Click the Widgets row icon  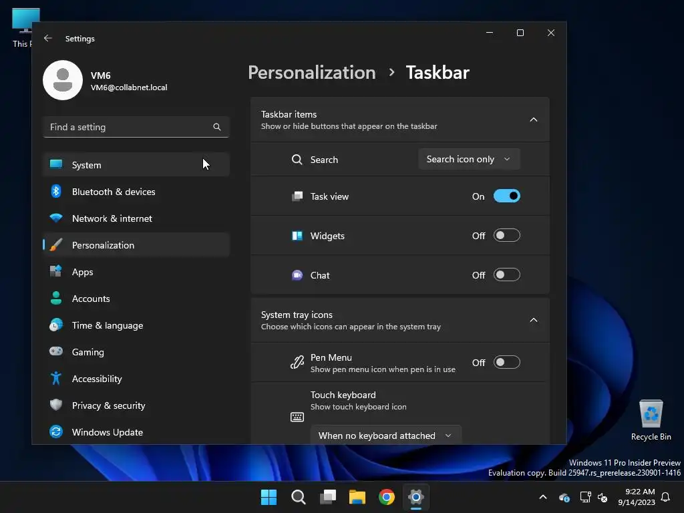click(297, 236)
